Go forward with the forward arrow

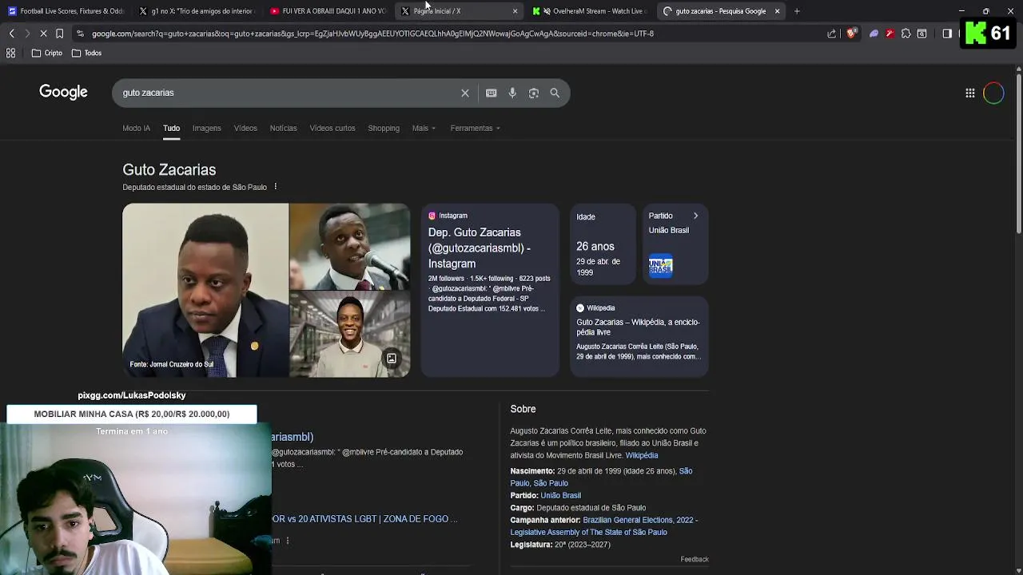click(27, 34)
